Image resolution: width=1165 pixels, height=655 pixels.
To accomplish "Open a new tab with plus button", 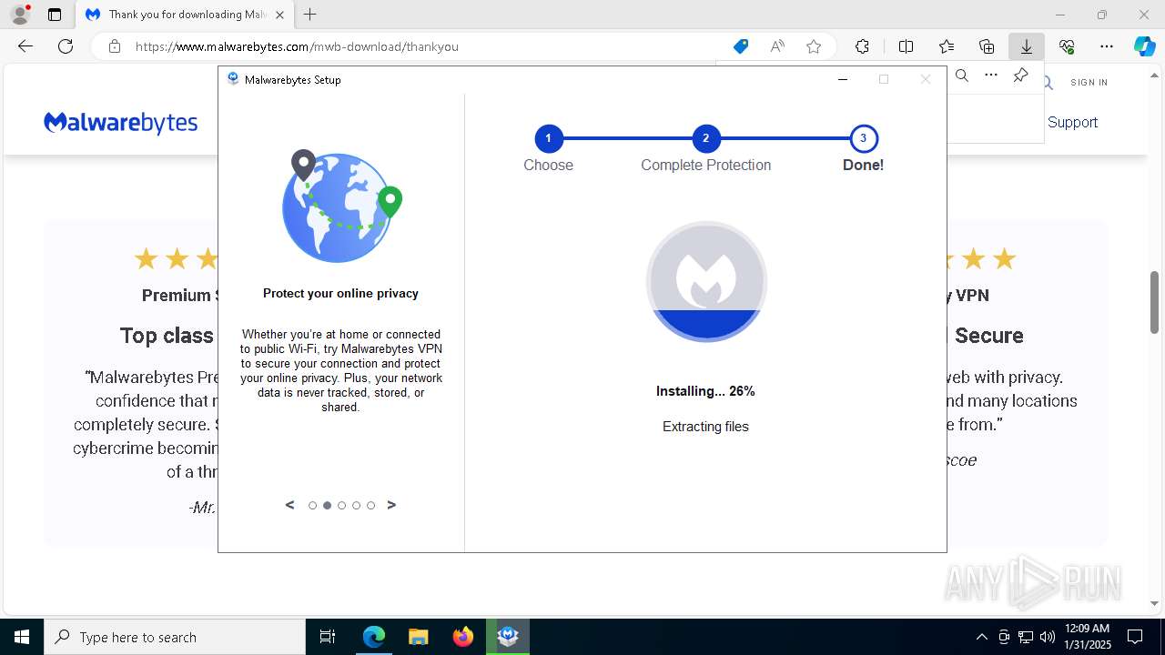I will click(310, 15).
